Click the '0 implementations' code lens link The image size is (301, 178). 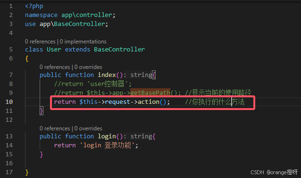(x=83, y=42)
